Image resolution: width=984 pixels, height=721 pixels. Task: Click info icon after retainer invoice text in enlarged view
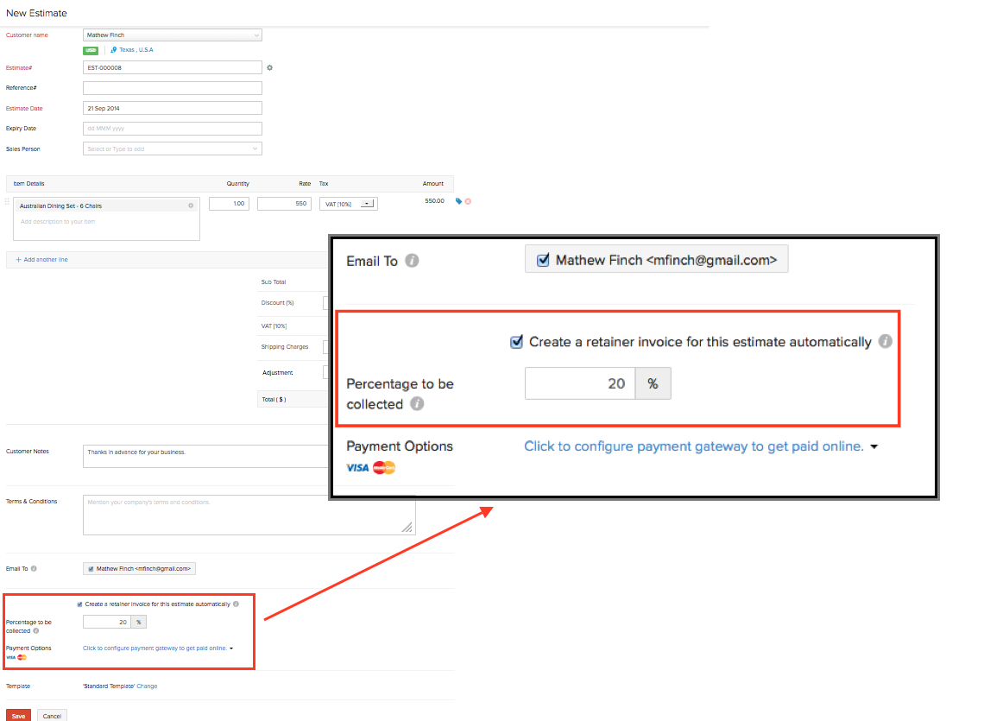point(886,341)
